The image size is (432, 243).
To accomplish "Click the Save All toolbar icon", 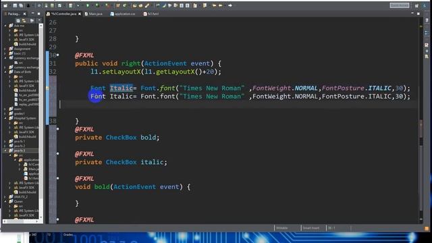I will coord(21,5).
